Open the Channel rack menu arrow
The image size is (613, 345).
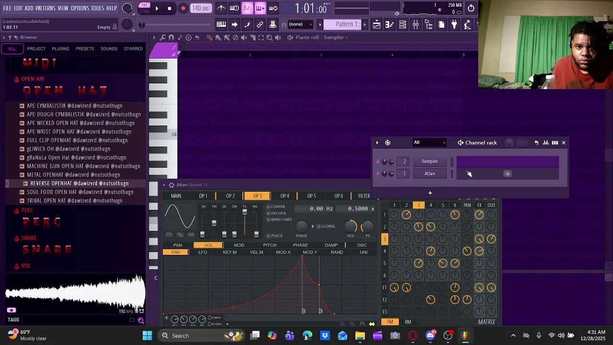click(377, 142)
